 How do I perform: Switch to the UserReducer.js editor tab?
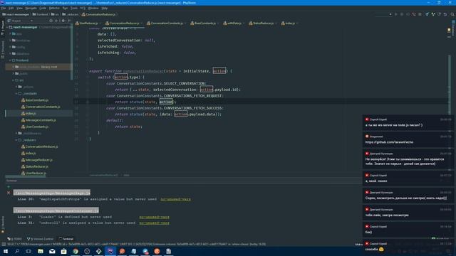coord(88,23)
